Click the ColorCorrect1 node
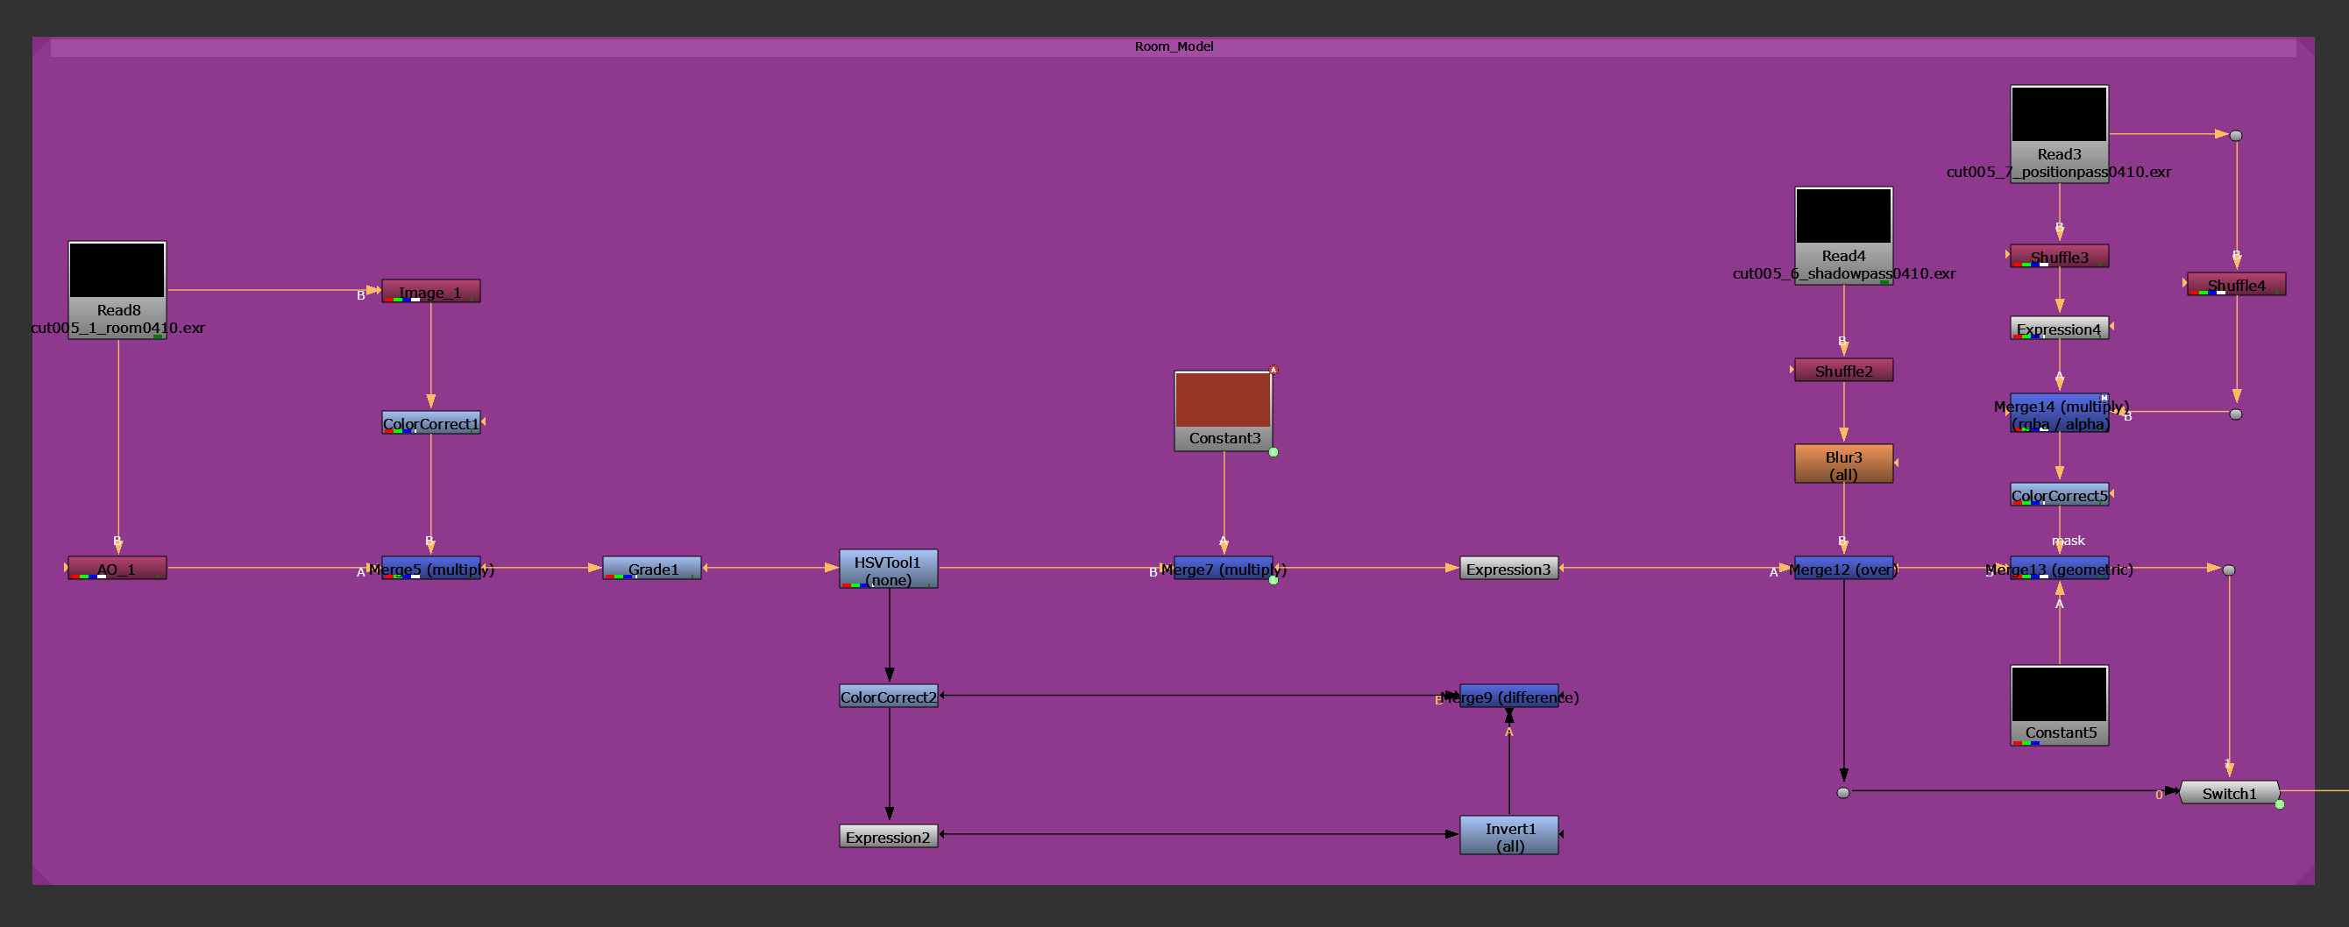Viewport: 2349px width, 927px height. (x=430, y=423)
